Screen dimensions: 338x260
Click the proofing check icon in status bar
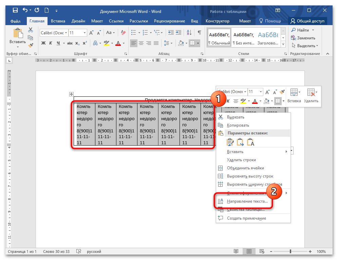(x=79, y=252)
